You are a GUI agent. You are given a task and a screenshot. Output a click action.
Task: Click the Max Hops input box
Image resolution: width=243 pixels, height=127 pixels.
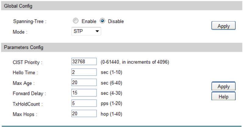click(84, 114)
